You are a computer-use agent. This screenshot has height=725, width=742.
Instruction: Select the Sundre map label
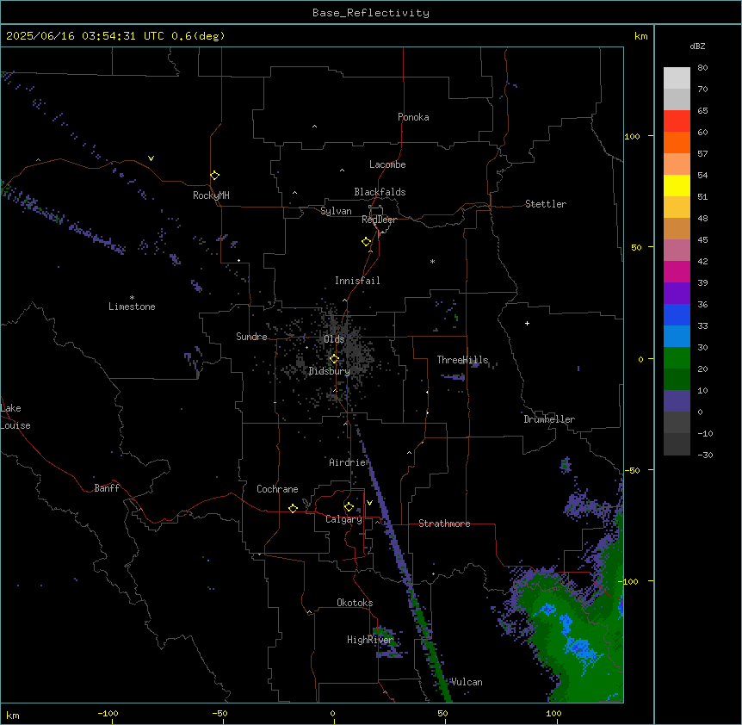[251, 337]
